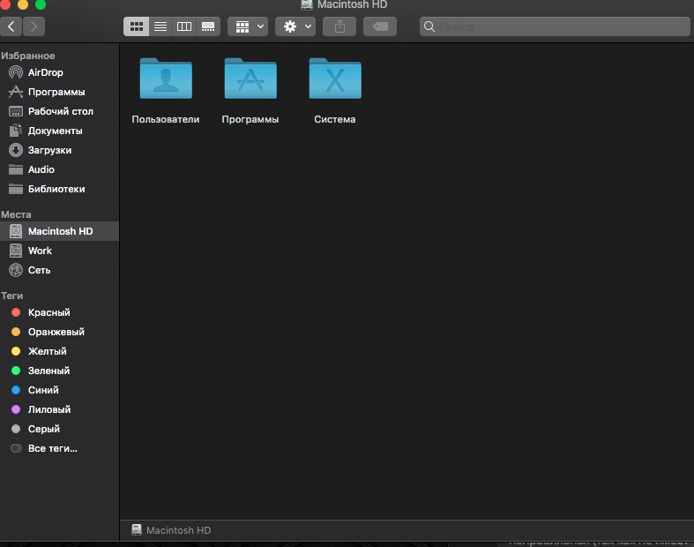Open Документы in the sidebar
The image size is (694, 547).
pyautogui.click(x=59, y=131)
